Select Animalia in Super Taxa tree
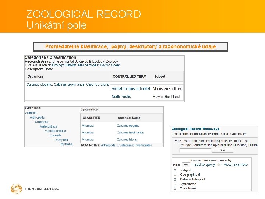This screenshot has width=265, height=199. pyautogui.click(x=31, y=113)
